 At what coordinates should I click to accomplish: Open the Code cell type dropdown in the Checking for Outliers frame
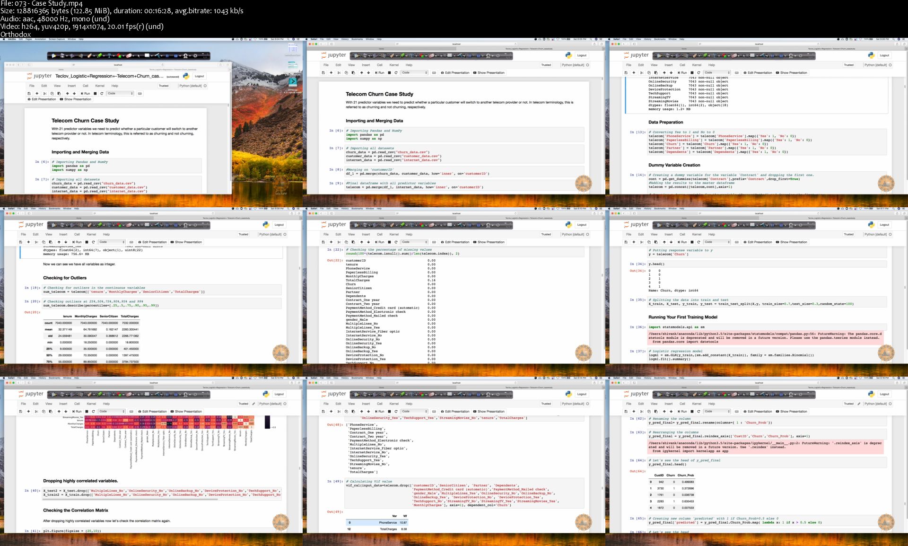(x=112, y=242)
